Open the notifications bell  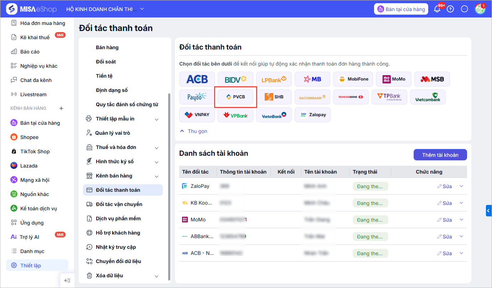click(437, 9)
